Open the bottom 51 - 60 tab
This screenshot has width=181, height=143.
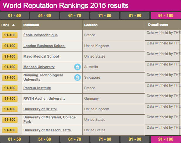pos(44,139)
